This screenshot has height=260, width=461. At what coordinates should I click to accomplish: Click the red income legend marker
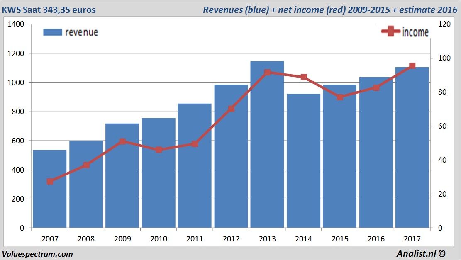point(390,32)
